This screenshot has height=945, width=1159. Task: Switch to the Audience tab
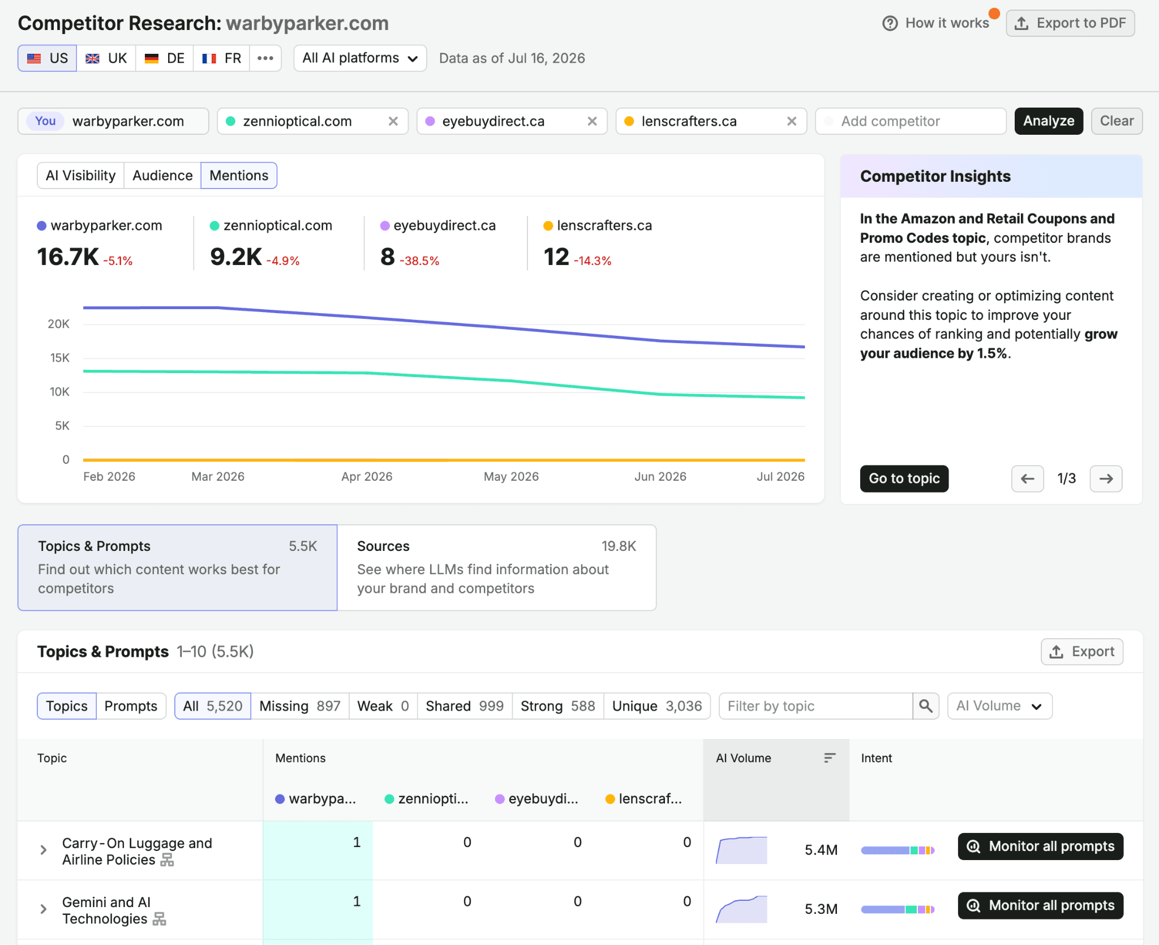point(162,176)
